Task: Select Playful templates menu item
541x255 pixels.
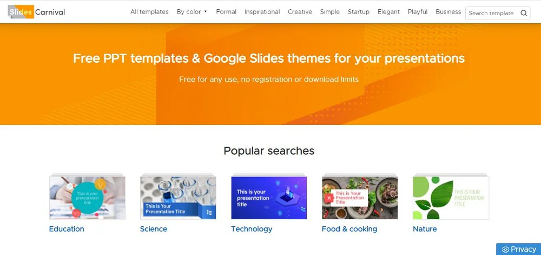Action: [418, 12]
